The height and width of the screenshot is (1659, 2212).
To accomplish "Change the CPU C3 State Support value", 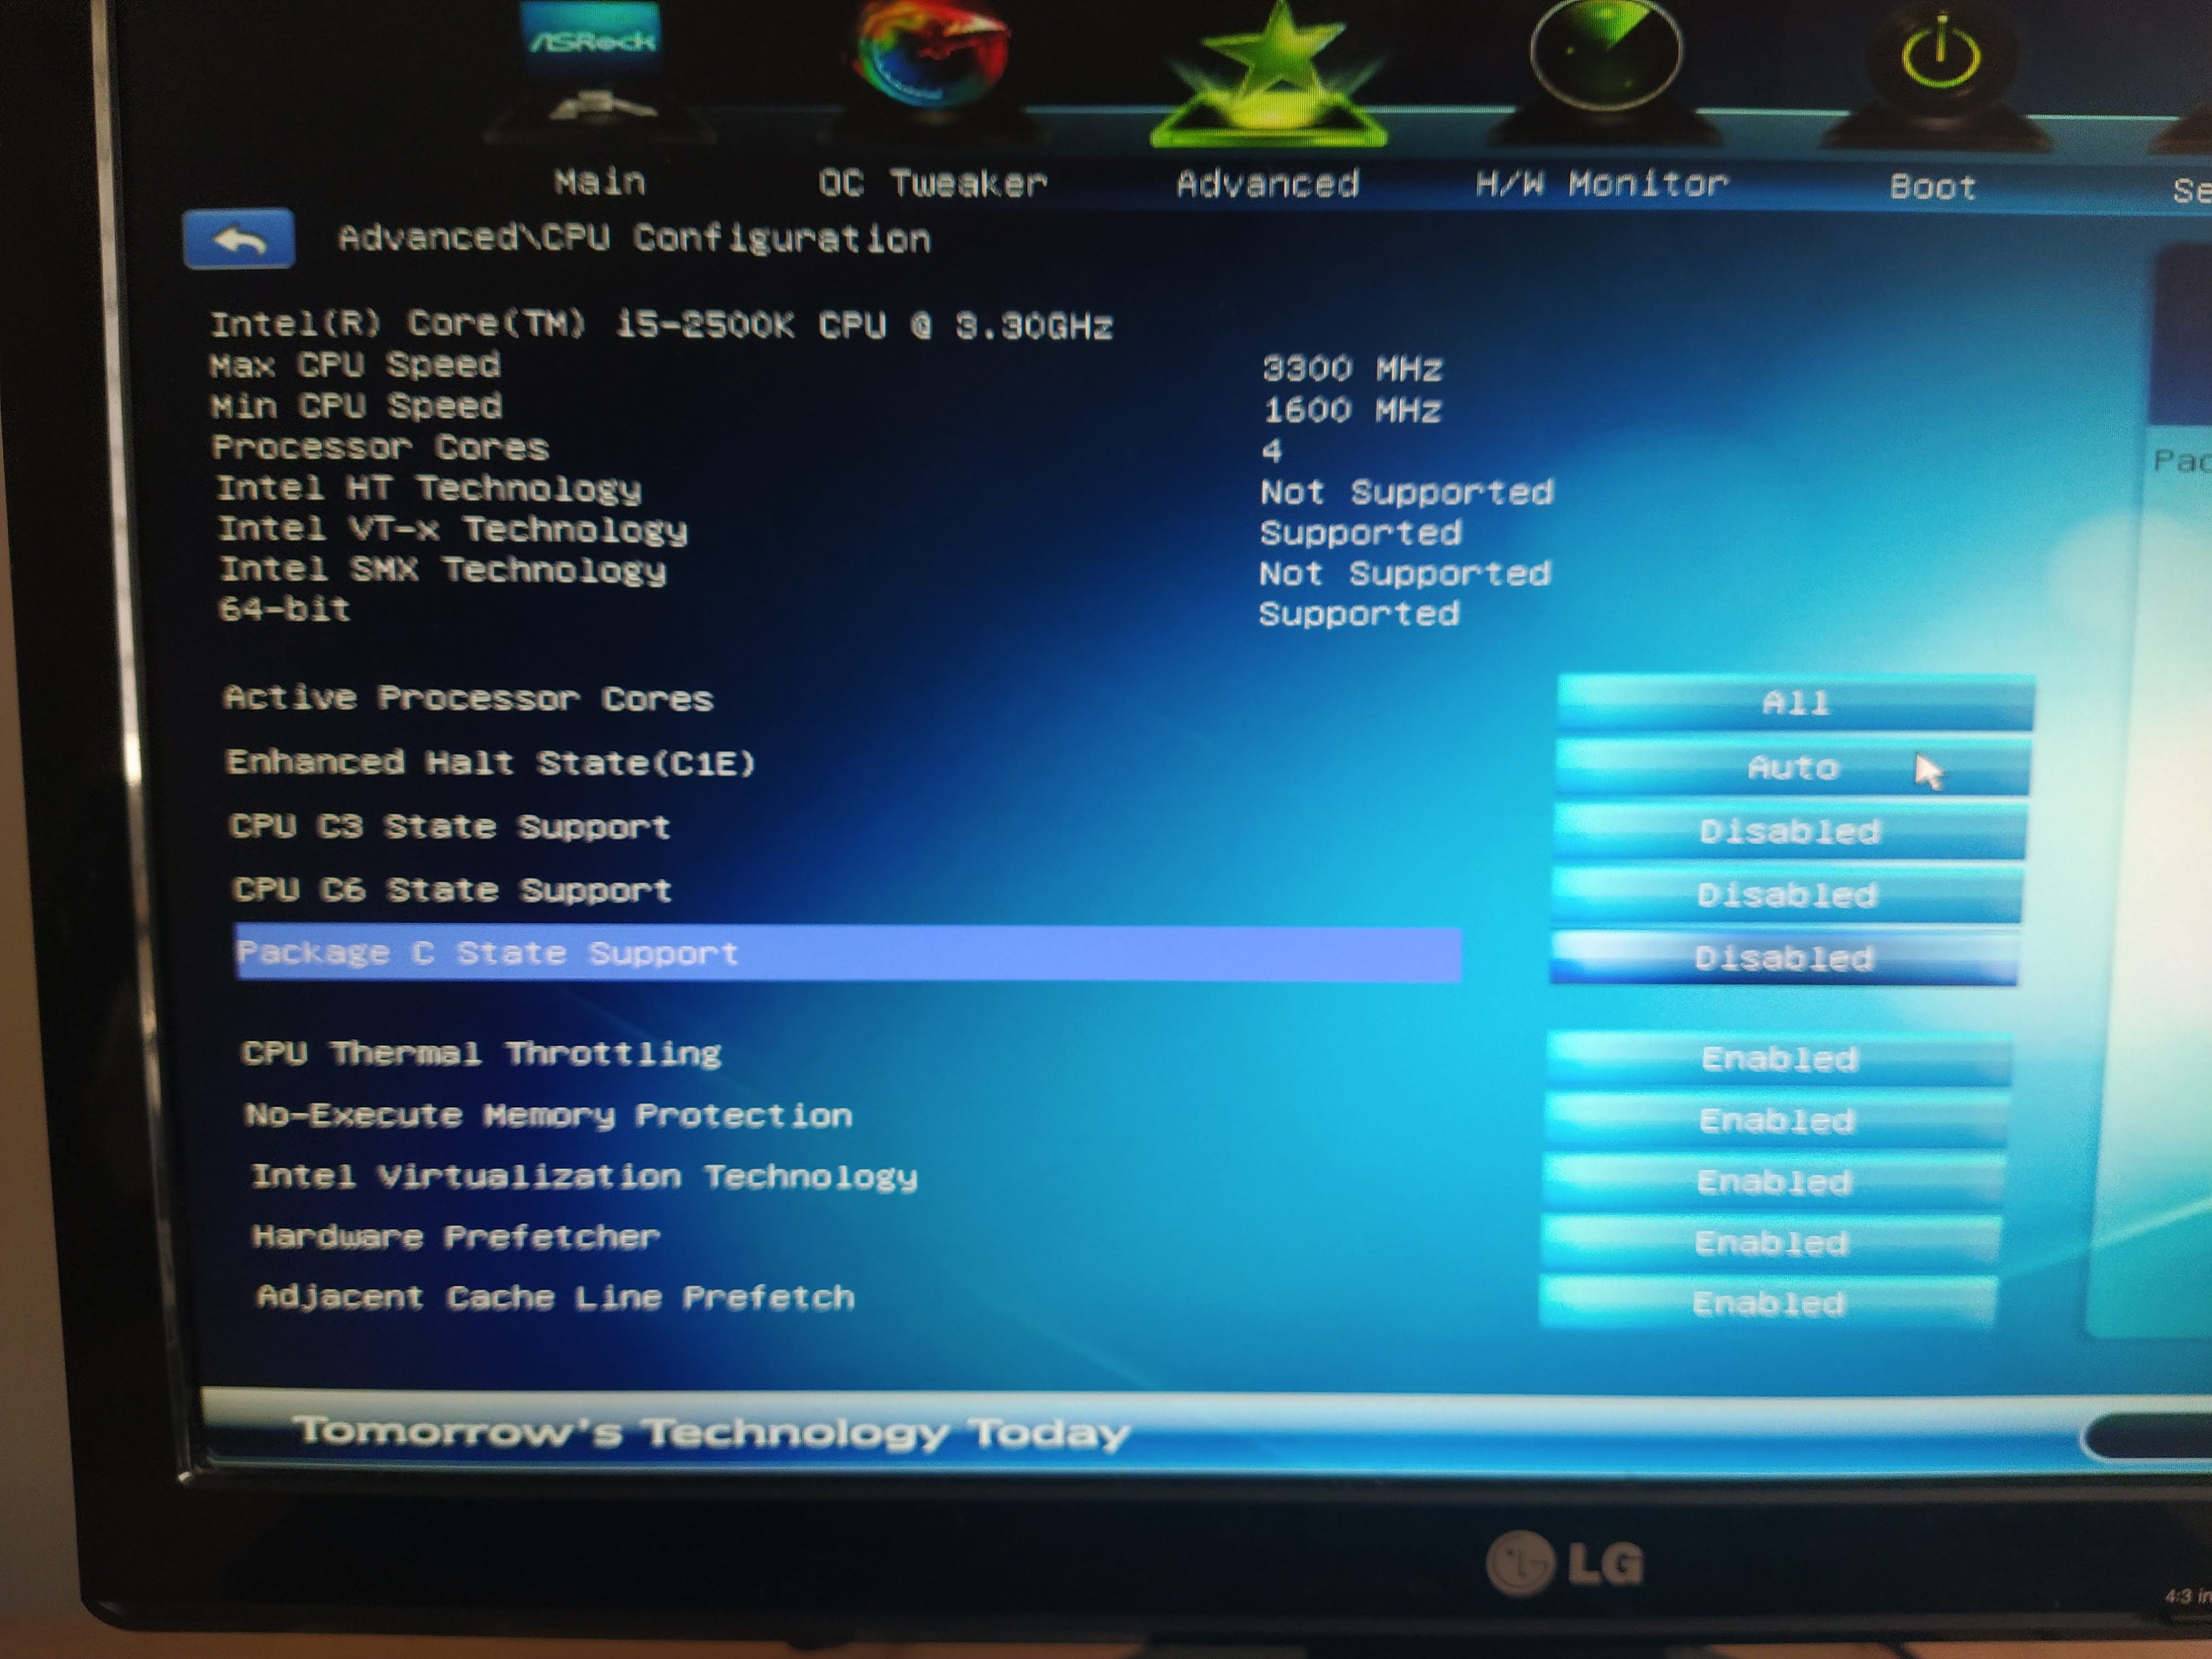I will tap(1790, 832).
